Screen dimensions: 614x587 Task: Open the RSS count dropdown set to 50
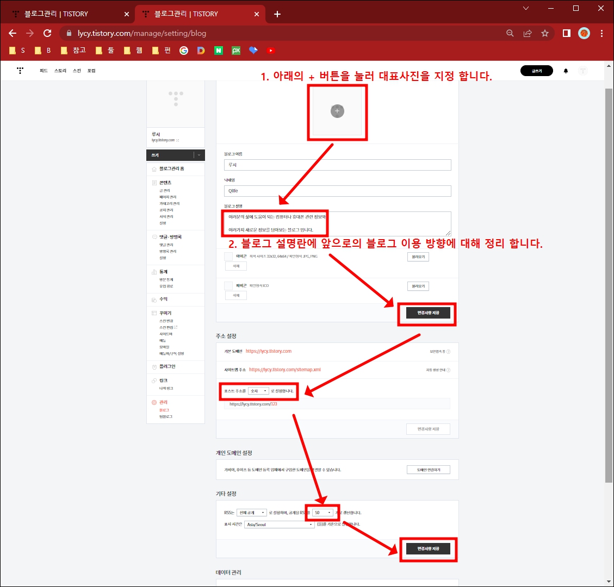[x=322, y=512]
